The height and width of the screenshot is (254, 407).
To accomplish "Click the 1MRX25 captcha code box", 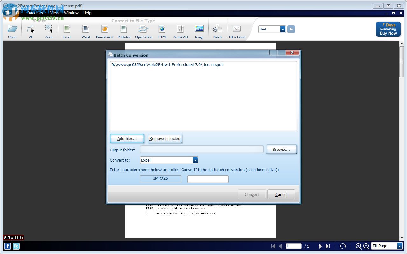I will pyautogui.click(x=161, y=179).
